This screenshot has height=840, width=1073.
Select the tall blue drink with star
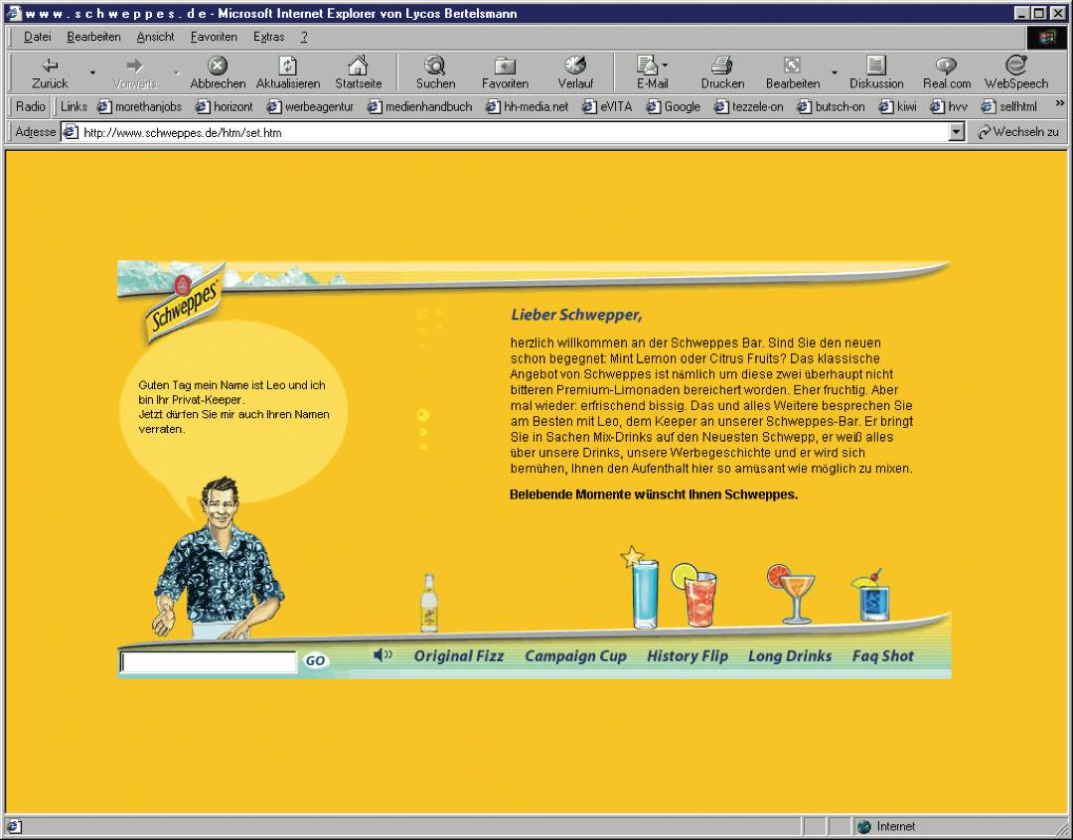coord(643,588)
